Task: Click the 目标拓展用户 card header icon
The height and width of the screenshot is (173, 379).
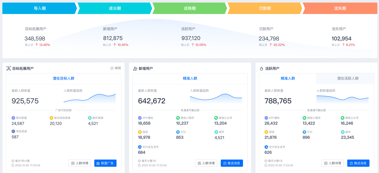Action: (x=9, y=69)
